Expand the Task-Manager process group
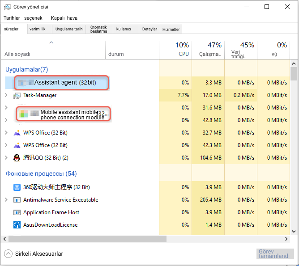299x266 pixels. pos(6,95)
